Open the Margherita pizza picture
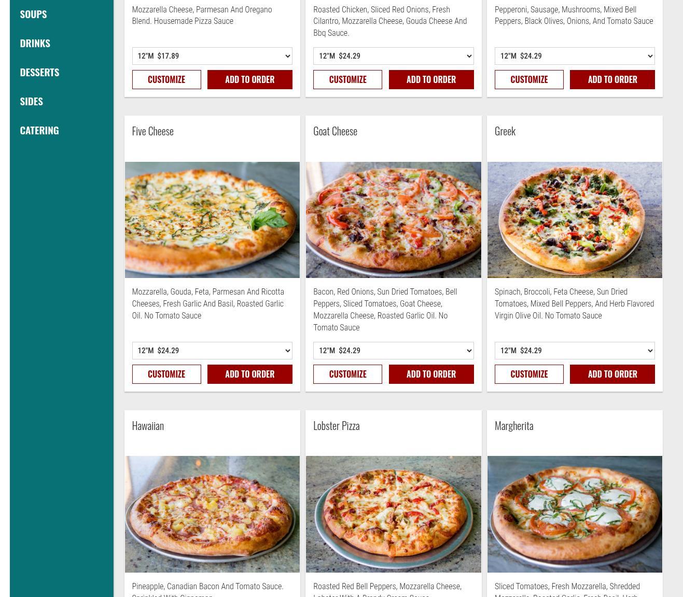The width and height of the screenshot is (683, 597). 575,514
